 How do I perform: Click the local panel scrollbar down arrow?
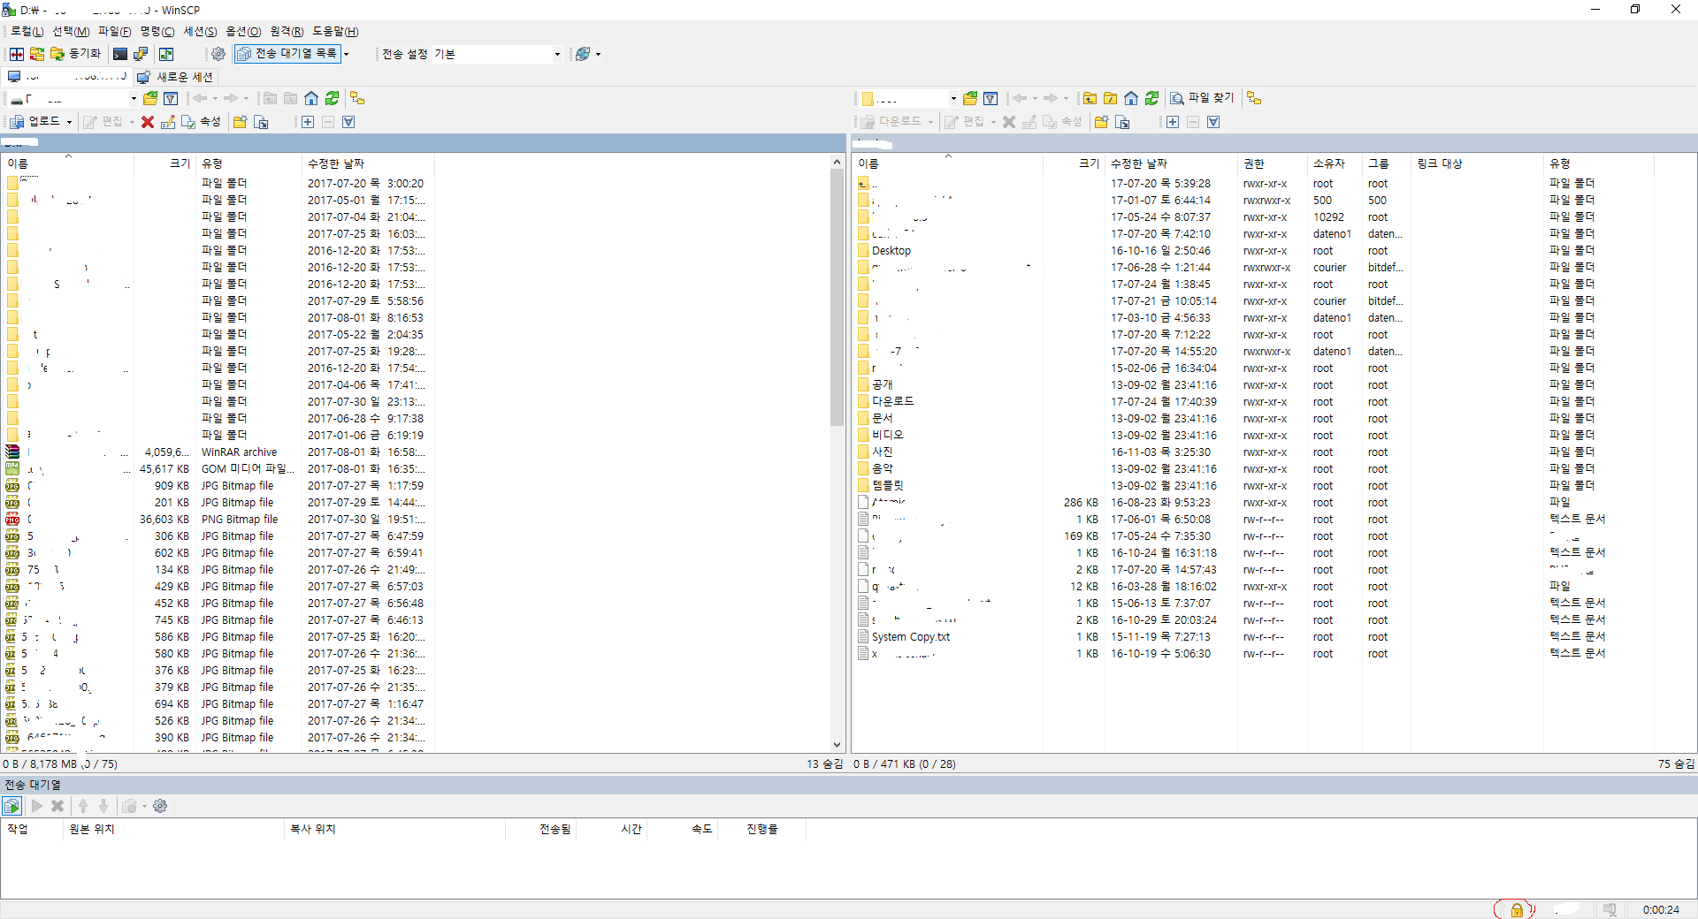837,745
